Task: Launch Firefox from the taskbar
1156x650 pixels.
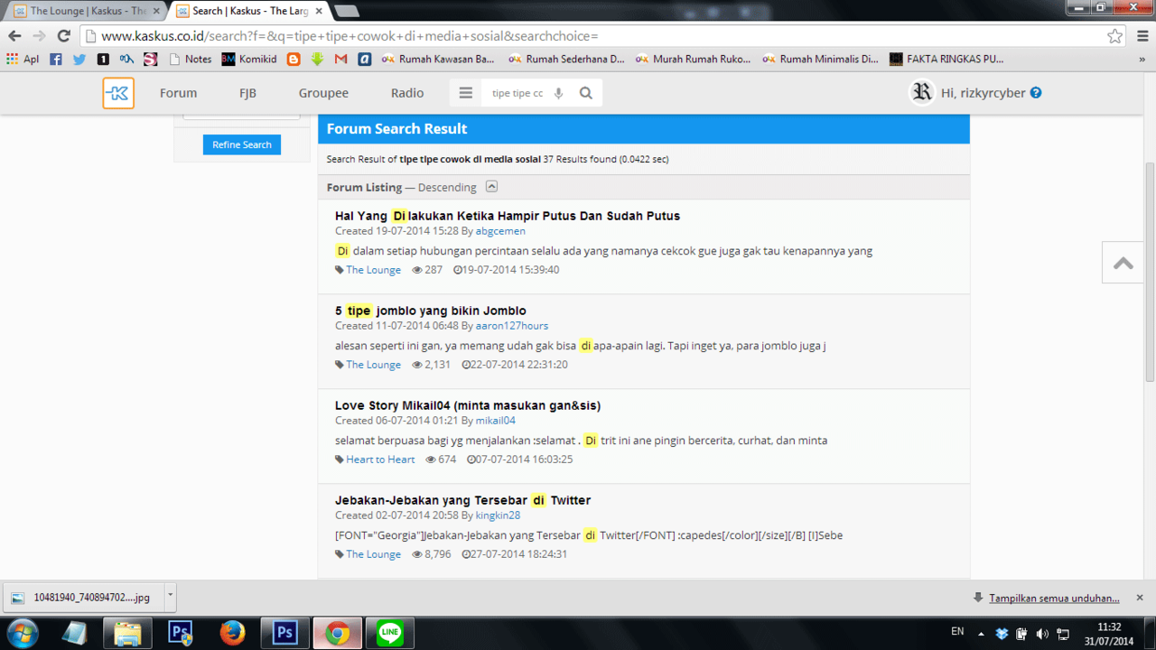Action: point(233,633)
